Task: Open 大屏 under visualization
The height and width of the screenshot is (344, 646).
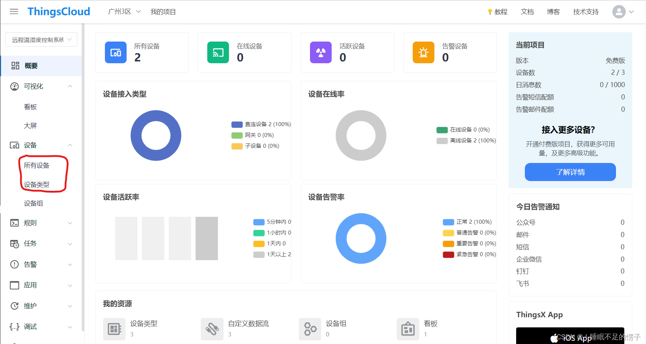Action: pos(30,126)
